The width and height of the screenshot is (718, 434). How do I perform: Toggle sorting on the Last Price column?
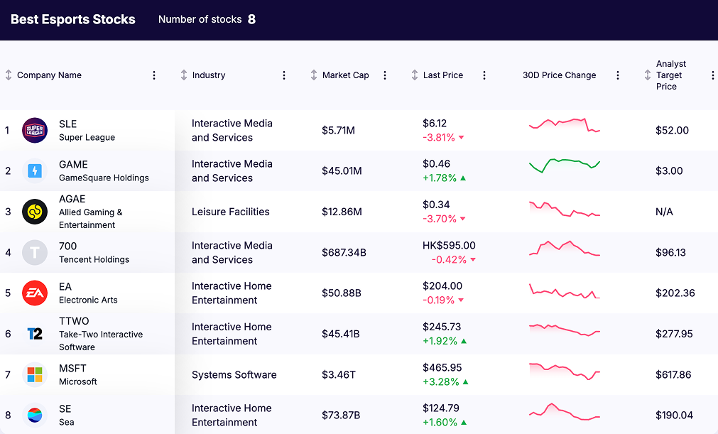click(x=413, y=75)
